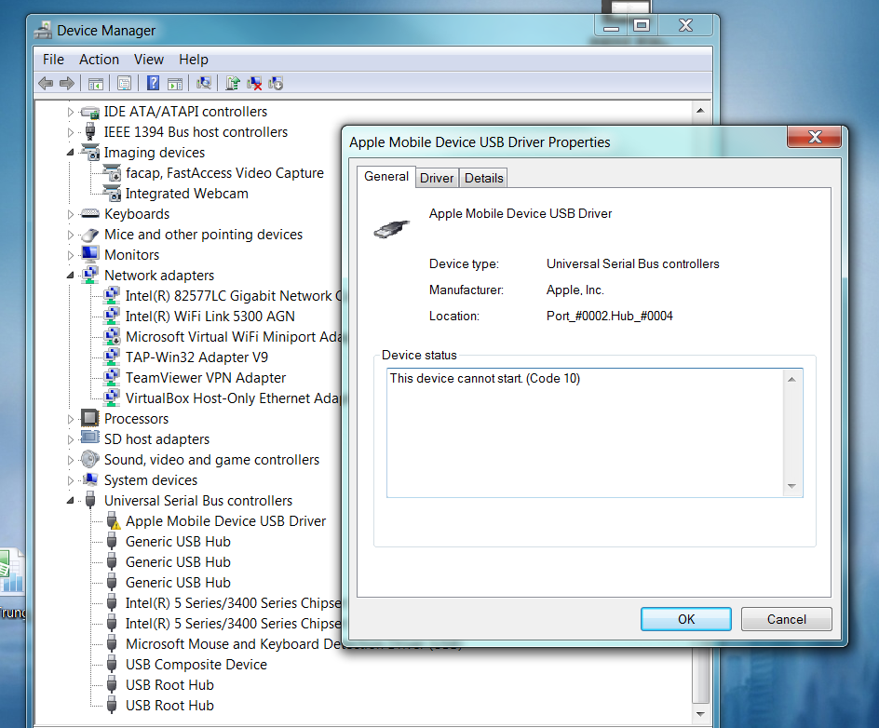Click the Properties toolbar icon
The height and width of the screenshot is (728, 879).
click(124, 84)
